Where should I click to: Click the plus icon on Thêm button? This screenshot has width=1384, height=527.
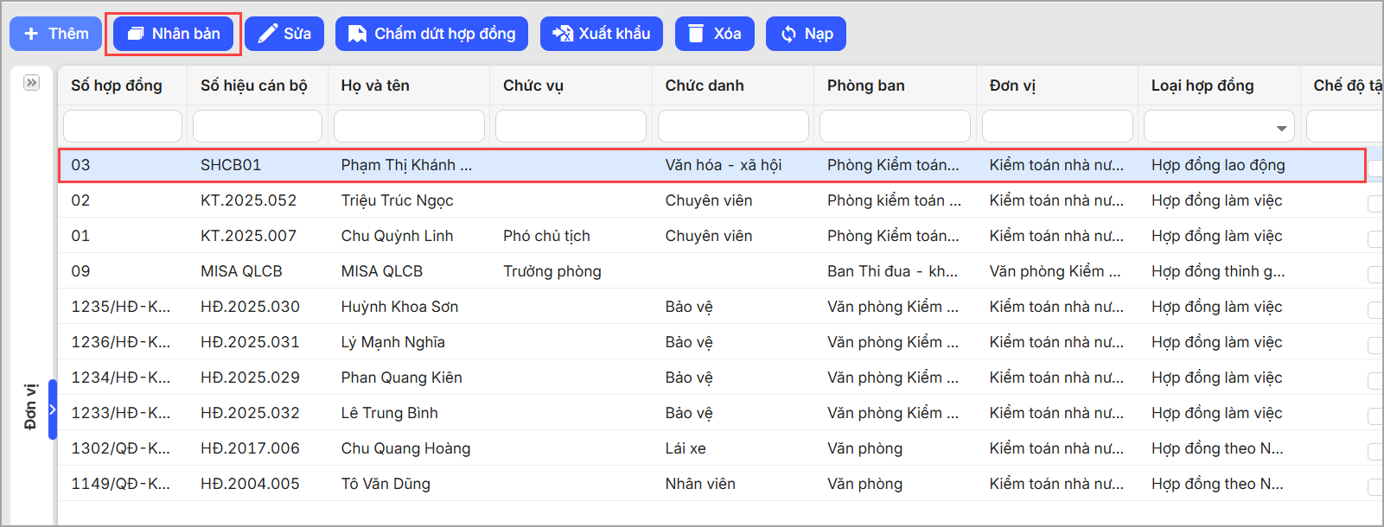click(x=31, y=34)
